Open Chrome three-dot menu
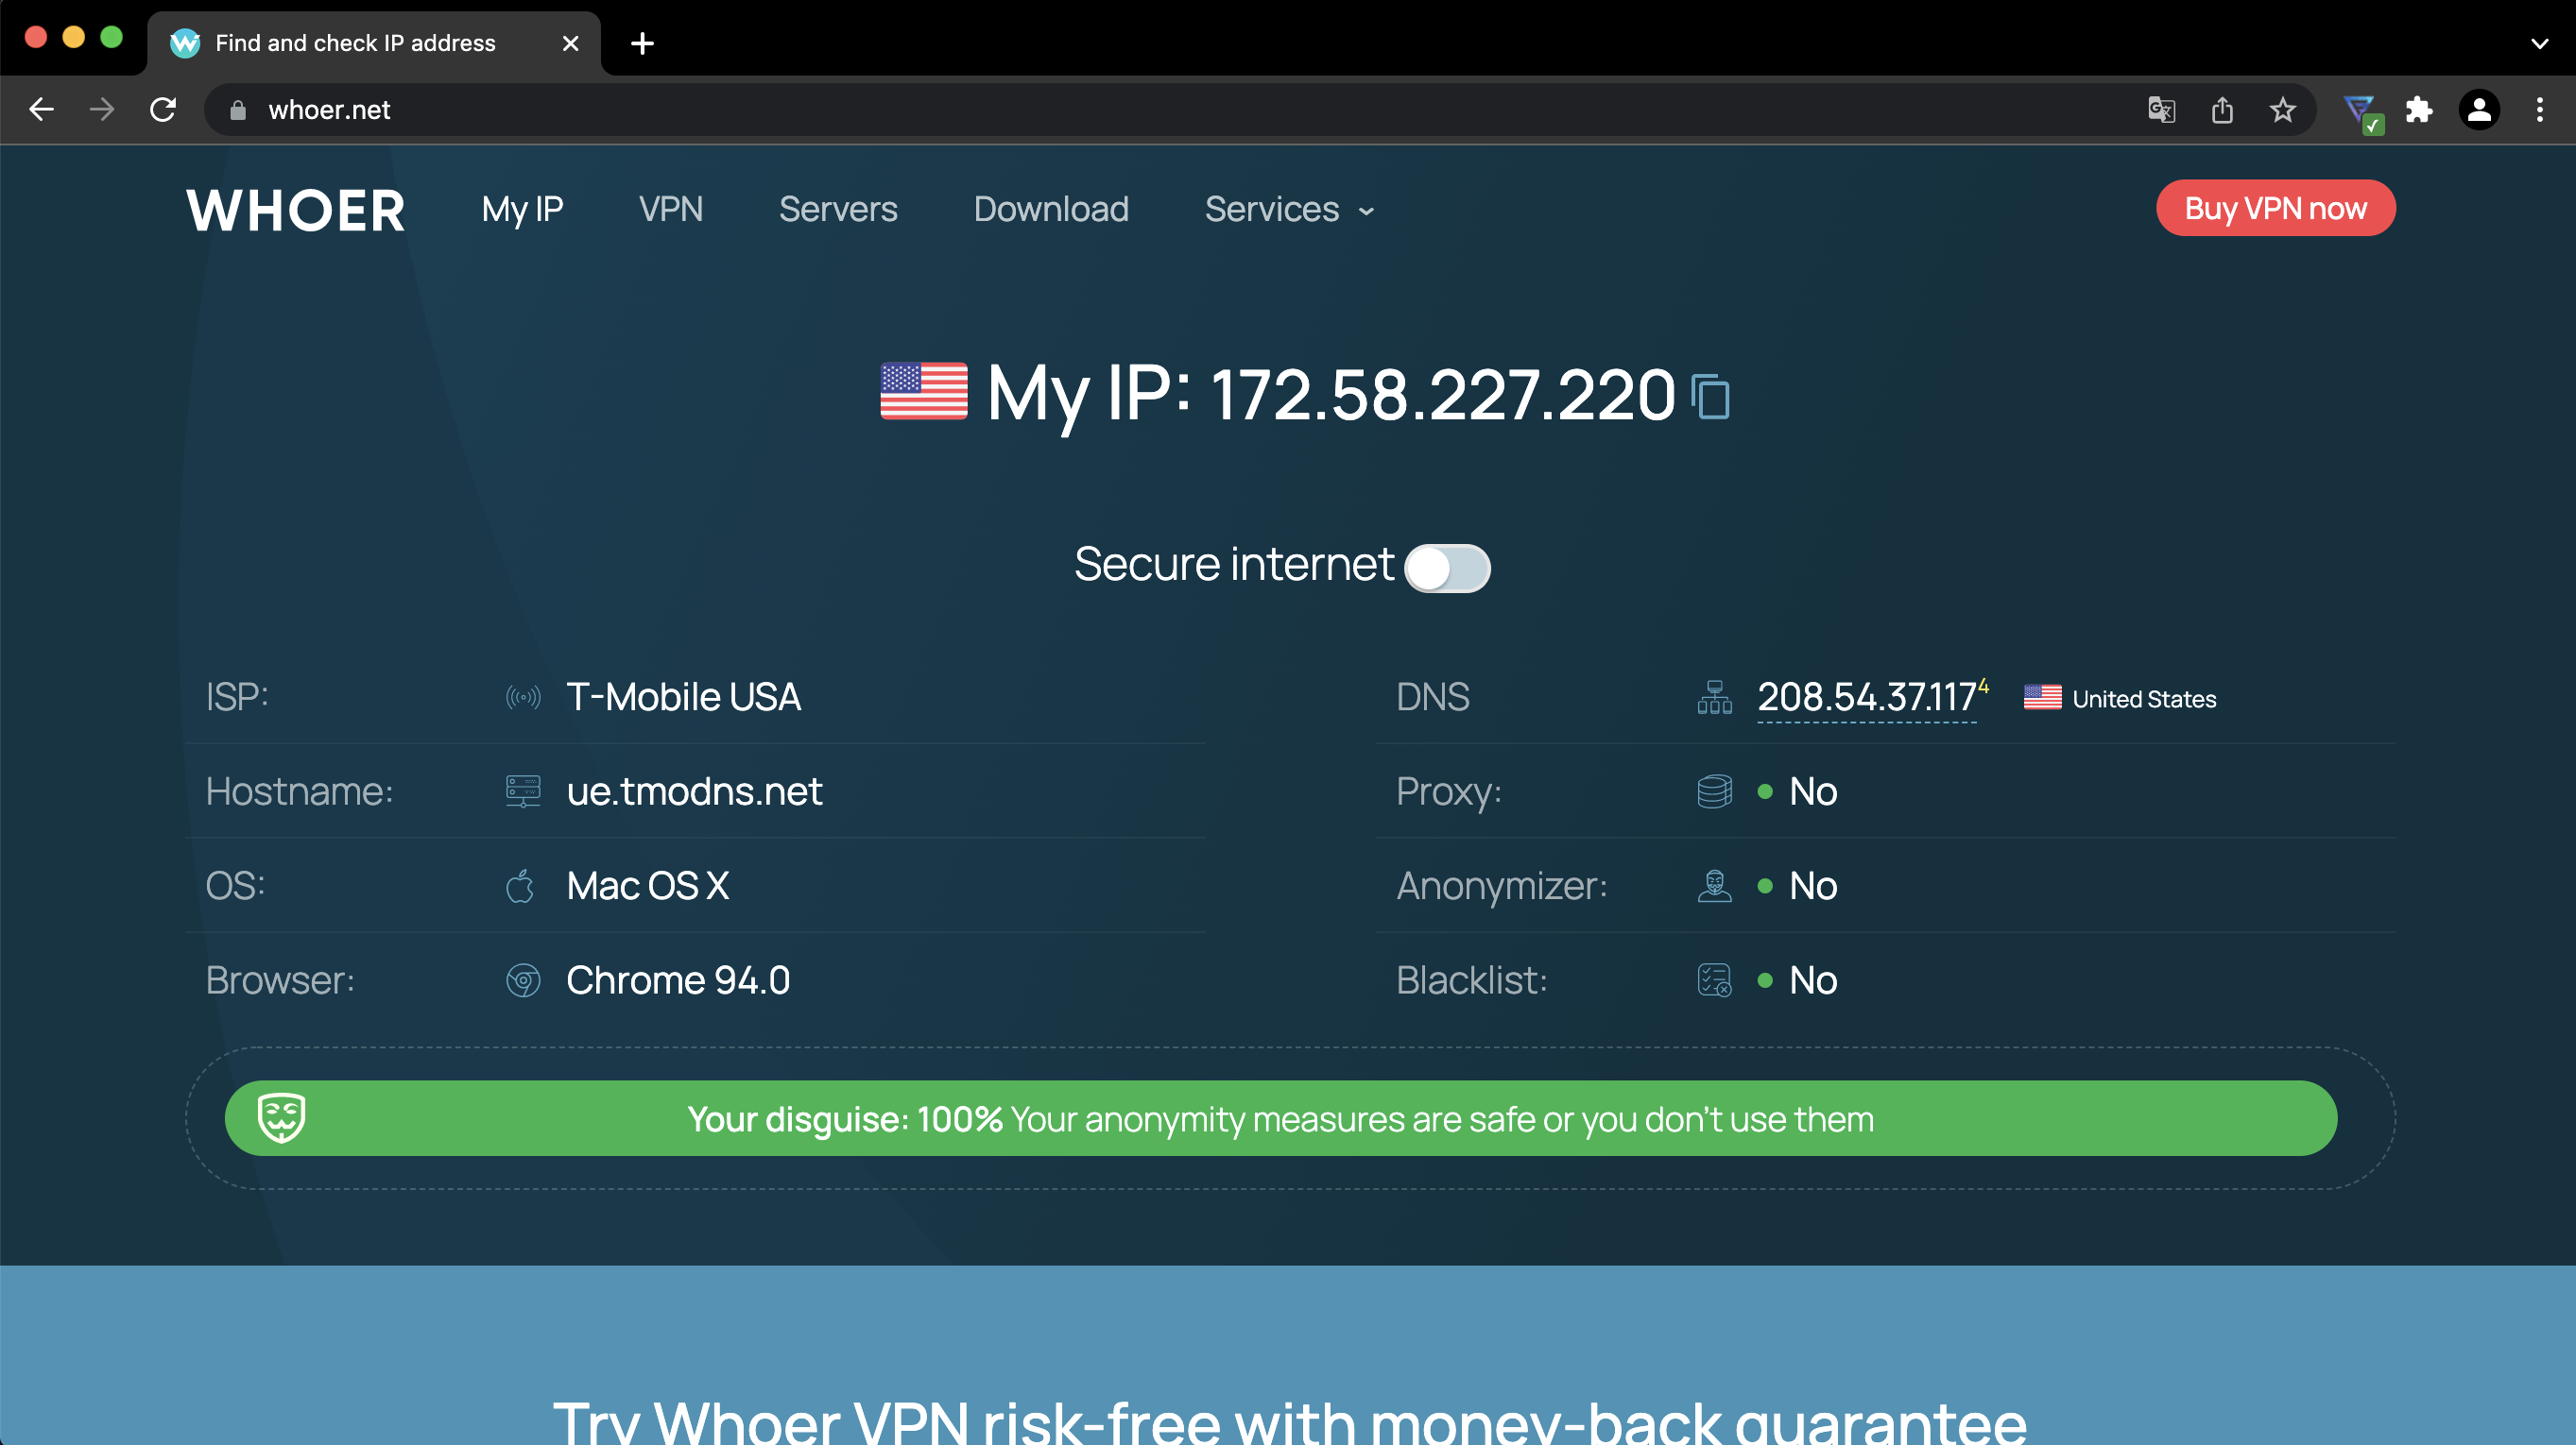 pyautogui.click(x=2539, y=110)
